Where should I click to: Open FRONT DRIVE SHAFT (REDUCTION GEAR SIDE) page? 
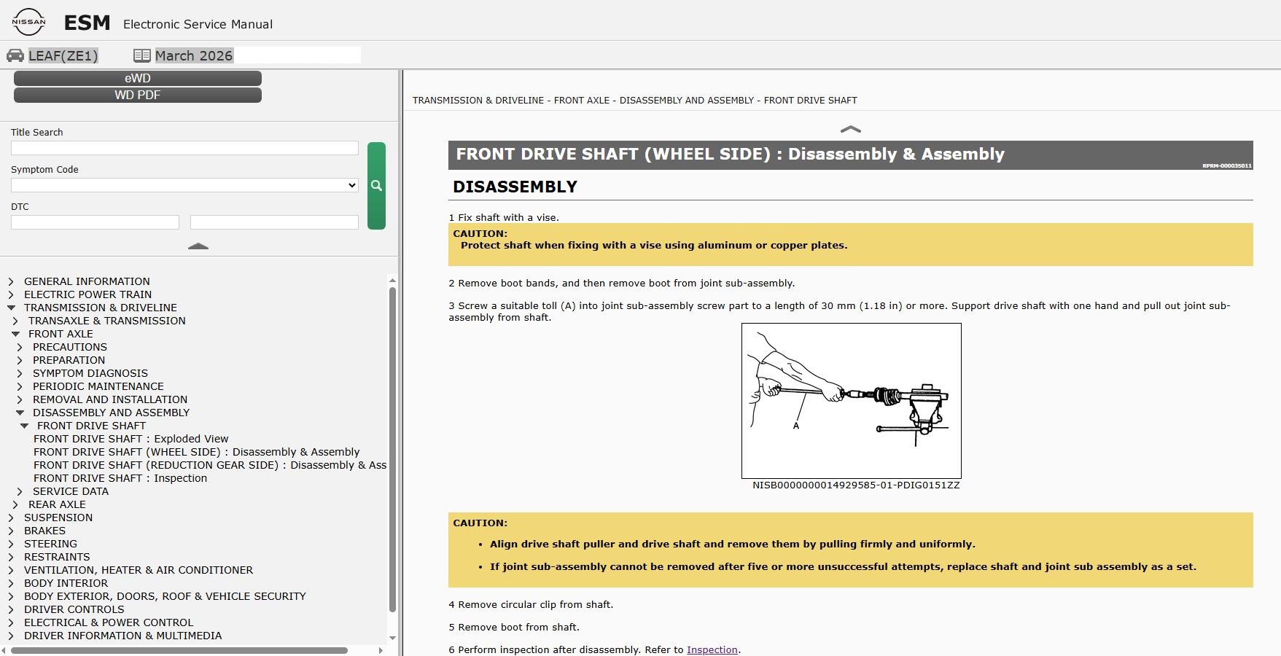point(210,465)
